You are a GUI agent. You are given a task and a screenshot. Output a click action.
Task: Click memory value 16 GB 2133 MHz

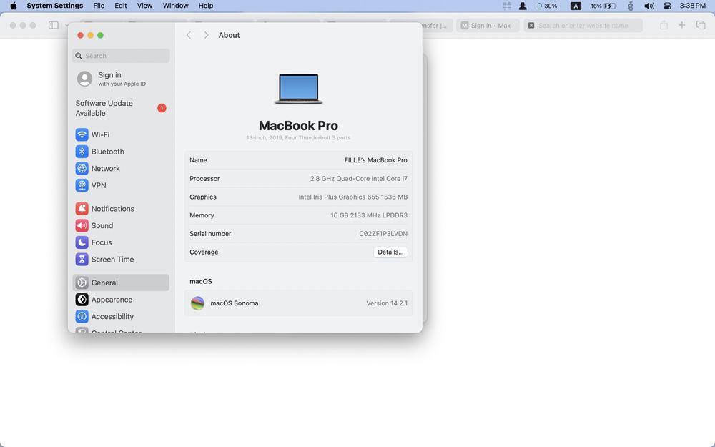click(x=369, y=215)
